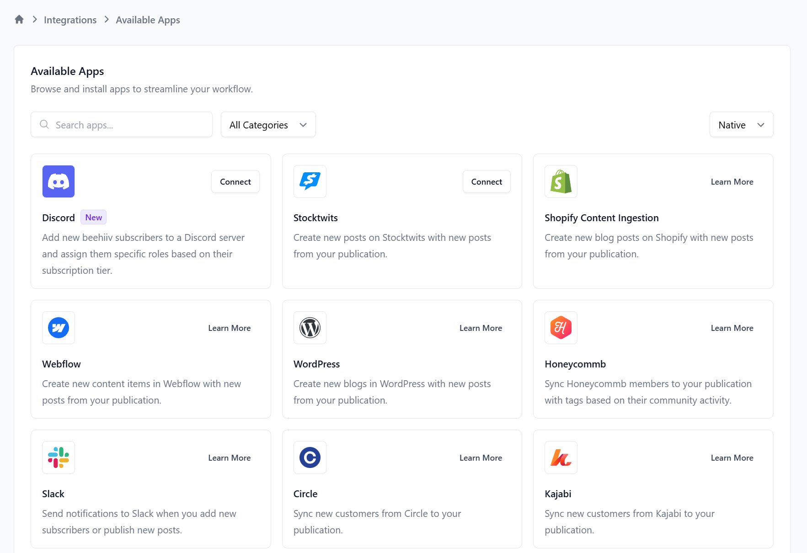
Task: Connect the Discord integration
Action: [x=235, y=181]
